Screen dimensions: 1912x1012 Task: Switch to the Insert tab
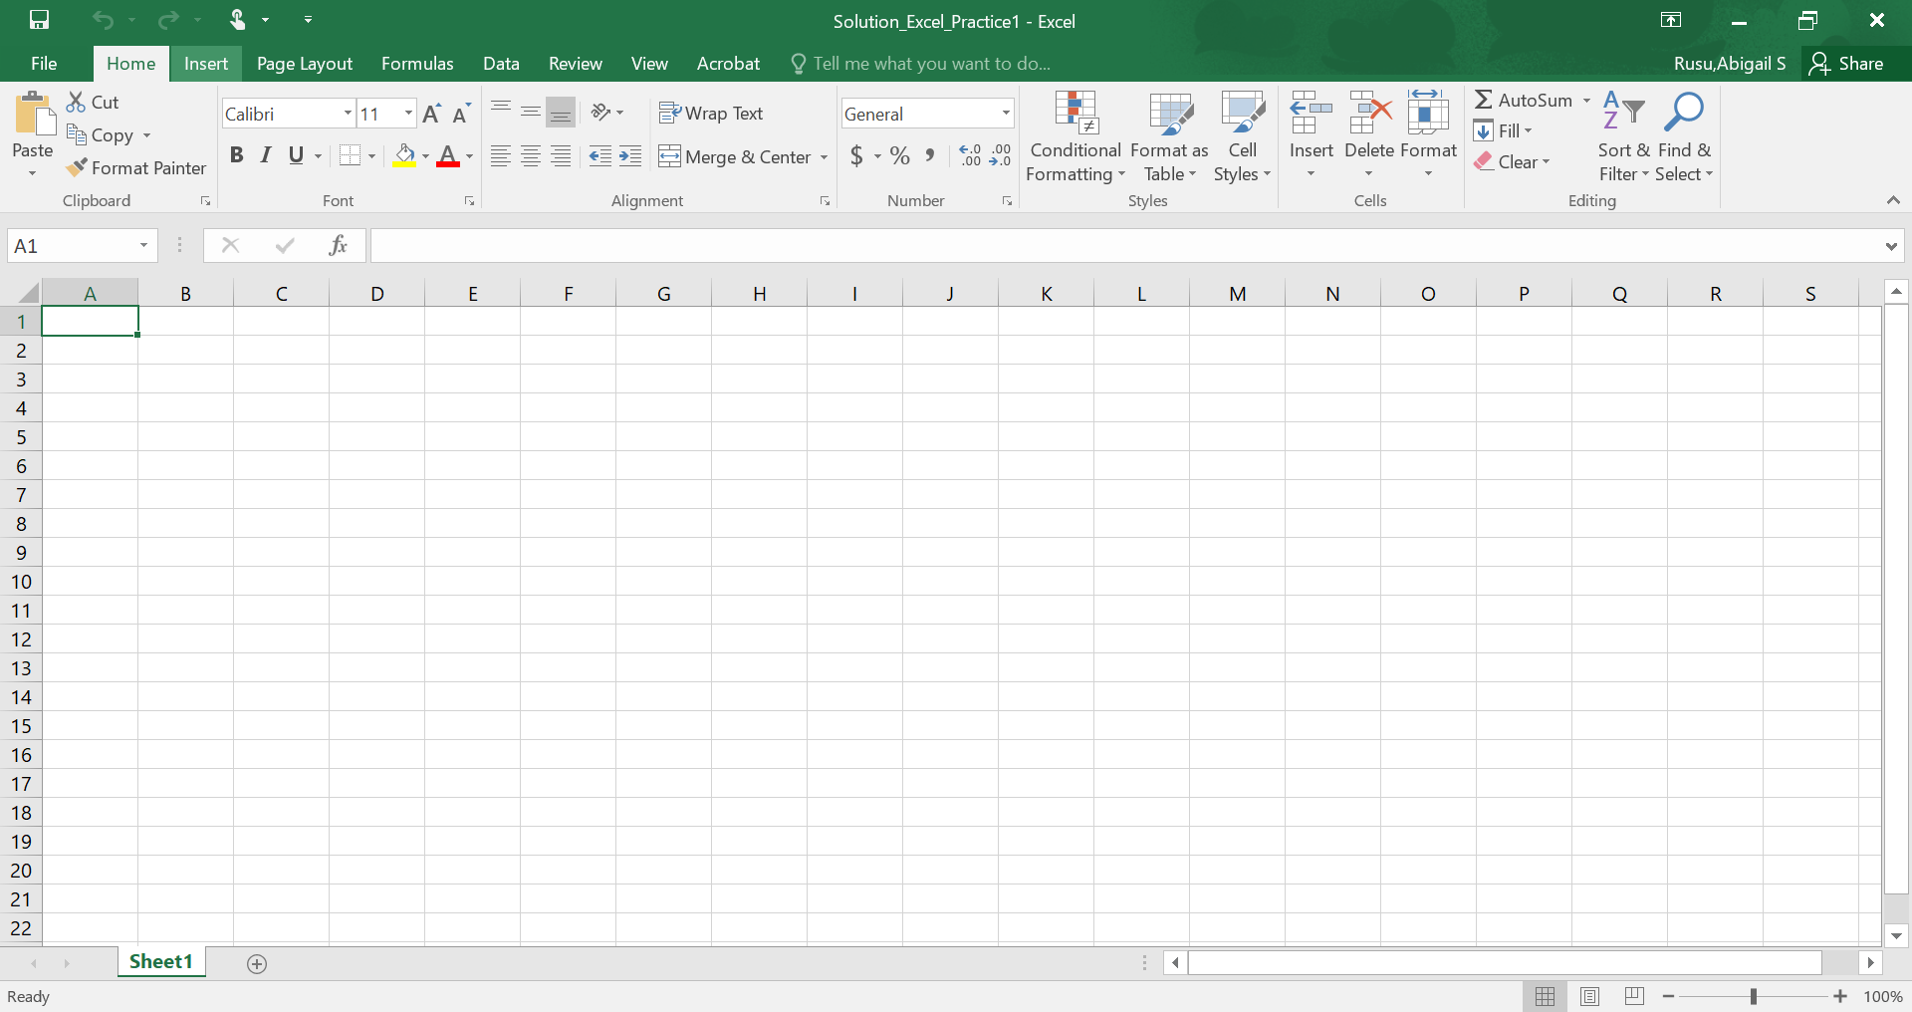point(206,63)
